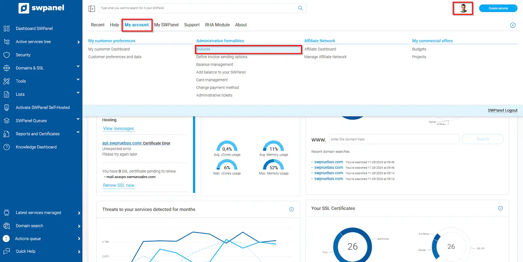This screenshot has width=523, height=262.
Task: Switch to the My SWPanel tab
Action: click(x=166, y=25)
